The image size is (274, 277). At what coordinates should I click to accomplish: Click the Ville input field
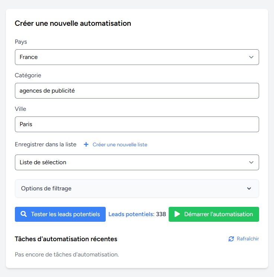click(x=137, y=124)
